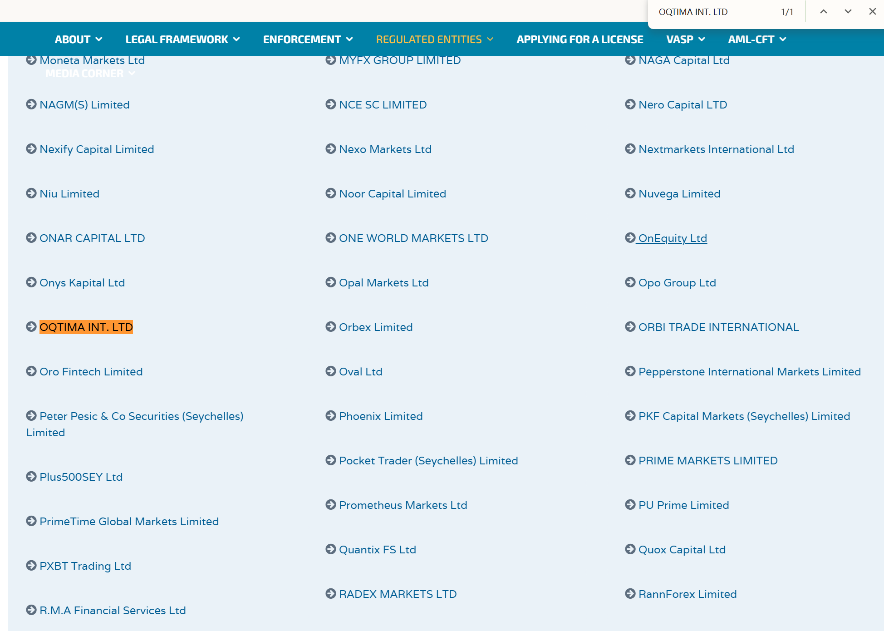Open the Plus500SEY Ltd entry
Viewport: 884px width, 631px height.
click(x=81, y=477)
